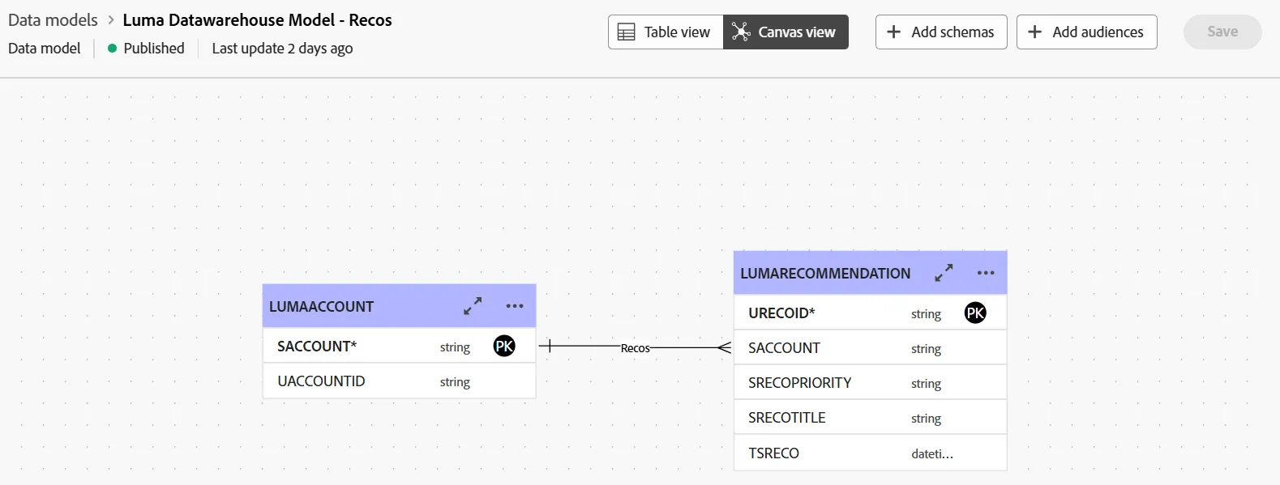Click the table grid icon in Table view

[627, 32]
